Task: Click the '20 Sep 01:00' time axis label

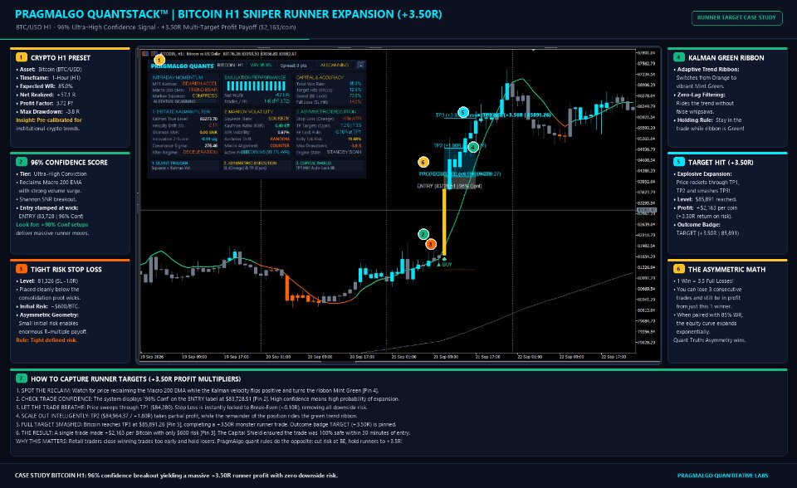Action: (x=278, y=357)
